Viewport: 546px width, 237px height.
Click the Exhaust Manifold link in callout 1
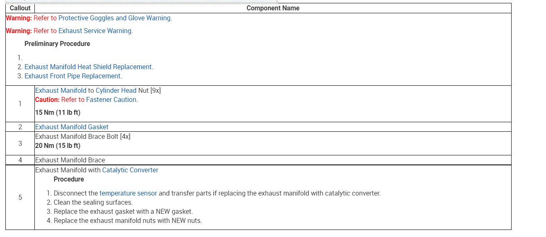click(x=61, y=91)
